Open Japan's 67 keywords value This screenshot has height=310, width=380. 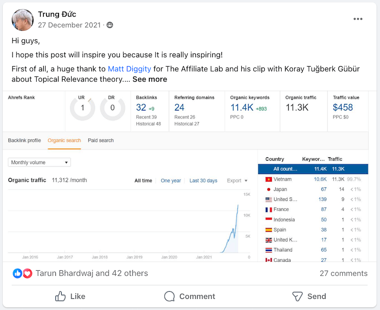pos(324,189)
